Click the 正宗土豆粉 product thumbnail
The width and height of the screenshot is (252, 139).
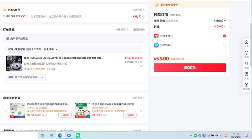[x=83, y=110]
